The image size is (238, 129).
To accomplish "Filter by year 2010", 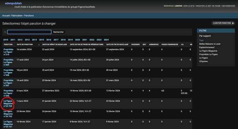I will (6, 40).
